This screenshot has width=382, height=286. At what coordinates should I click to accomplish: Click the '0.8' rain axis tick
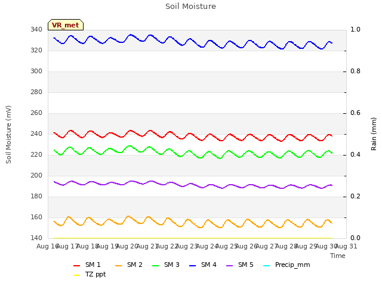click(355, 71)
